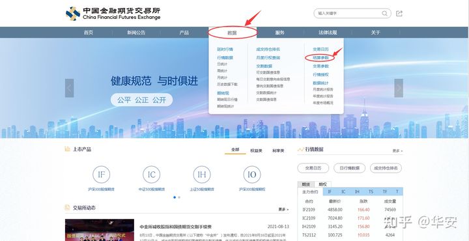The width and height of the screenshot is (469, 241).
Task: Select the second product carousel dot
Action: click(x=179, y=197)
